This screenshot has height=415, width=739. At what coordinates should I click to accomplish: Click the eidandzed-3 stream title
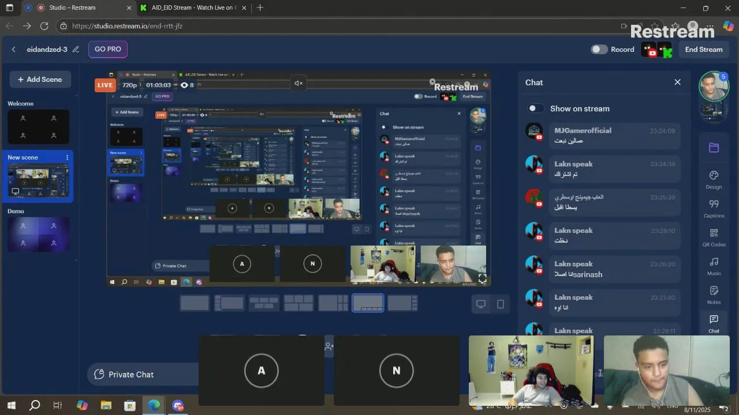point(47,50)
